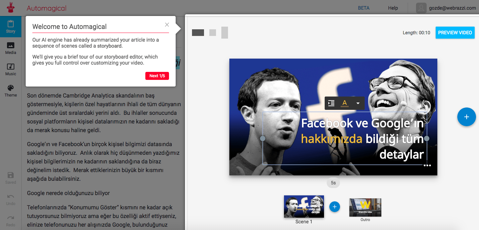Screen dimensions: 479x230
Task: Click Next 1/5 in the tour
Action: 157,76
